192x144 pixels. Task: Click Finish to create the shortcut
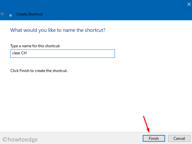coord(154,139)
